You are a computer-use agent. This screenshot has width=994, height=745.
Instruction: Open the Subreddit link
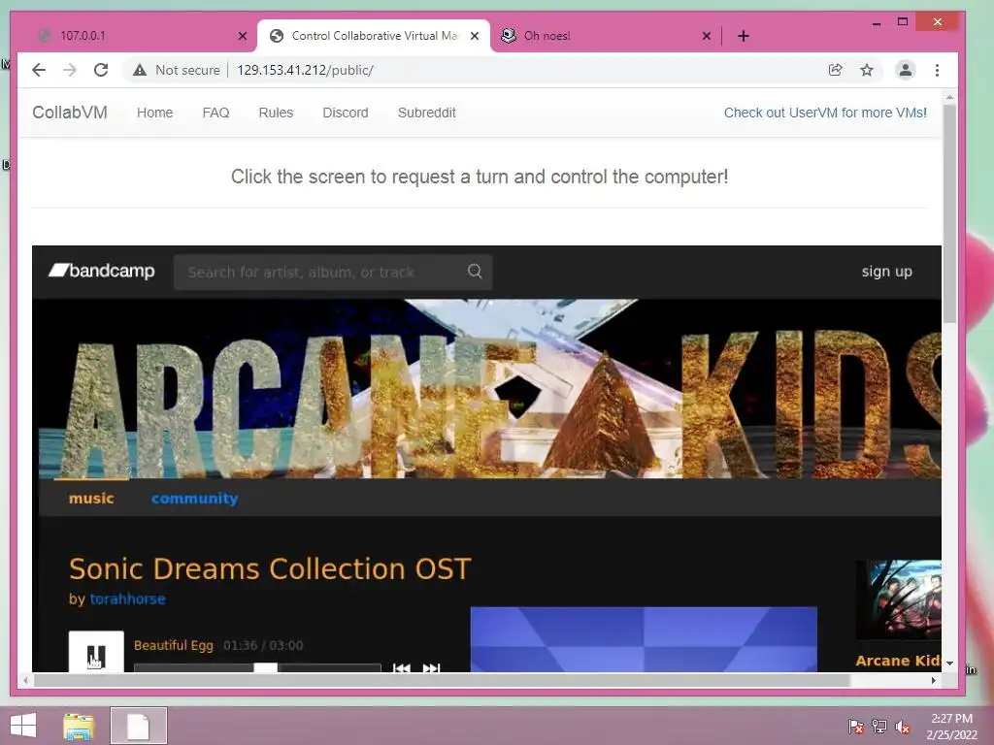pyautogui.click(x=427, y=113)
